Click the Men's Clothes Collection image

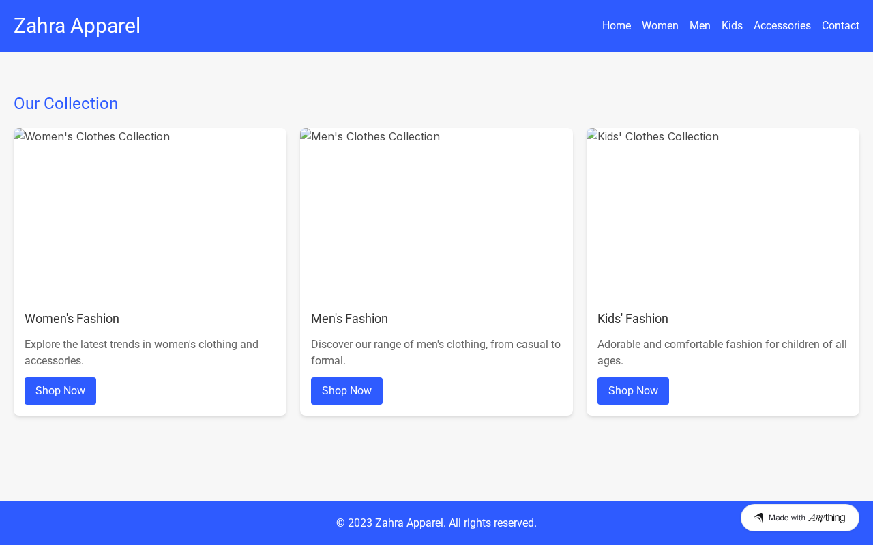pyautogui.click(x=436, y=214)
